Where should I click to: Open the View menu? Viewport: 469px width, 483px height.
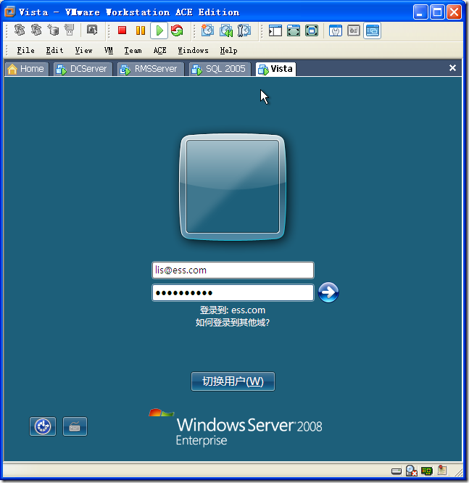point(84,50)
